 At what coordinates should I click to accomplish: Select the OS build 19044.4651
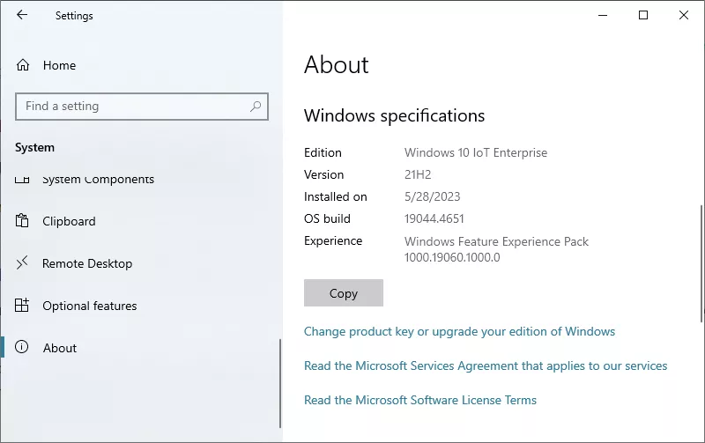coord(434,218)
